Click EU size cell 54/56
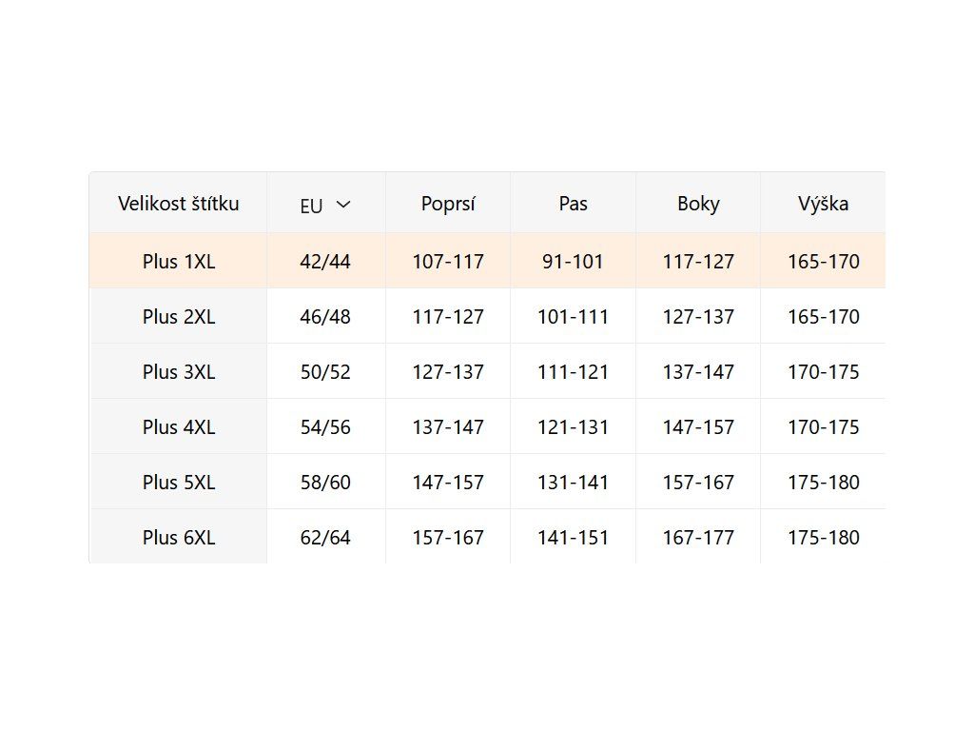 (325, 427)
